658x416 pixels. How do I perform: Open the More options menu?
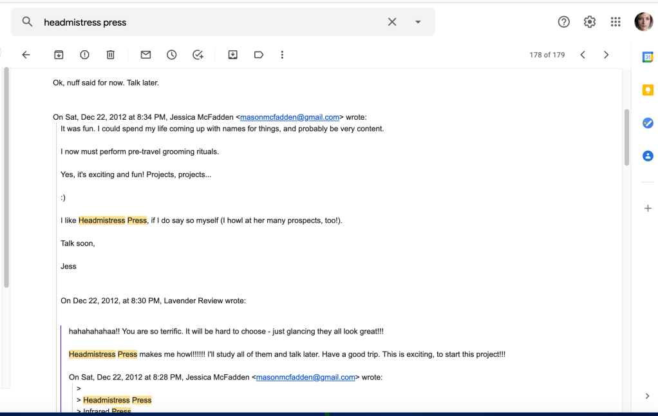tap(282, 55)
